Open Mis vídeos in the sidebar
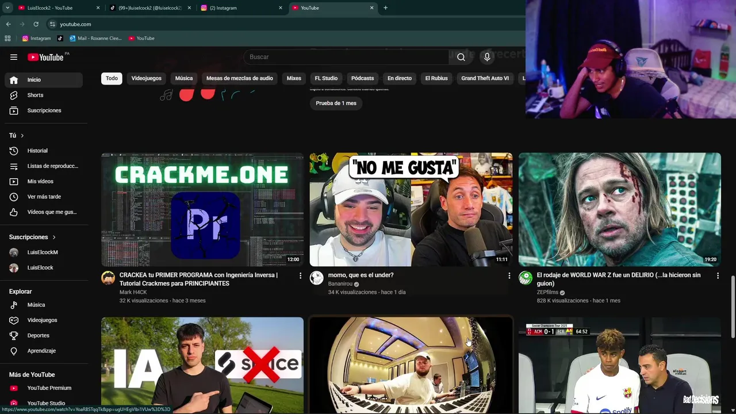The width and height of the screenshot is (736, 414). coord(44,181)
